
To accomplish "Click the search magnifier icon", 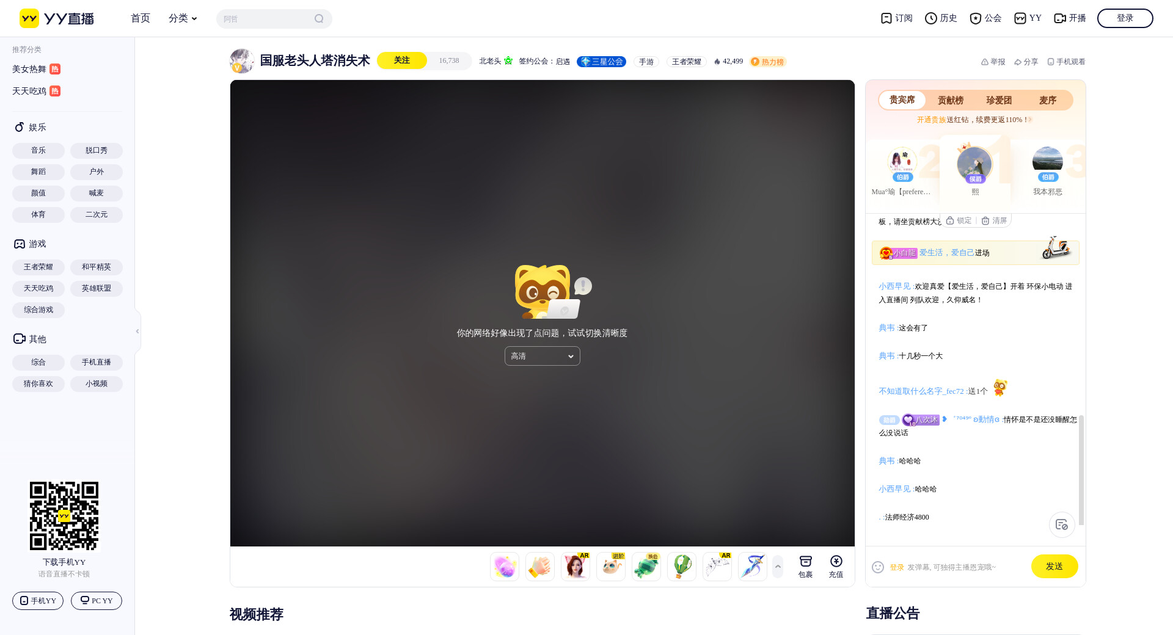I will [x=319, y=19].
